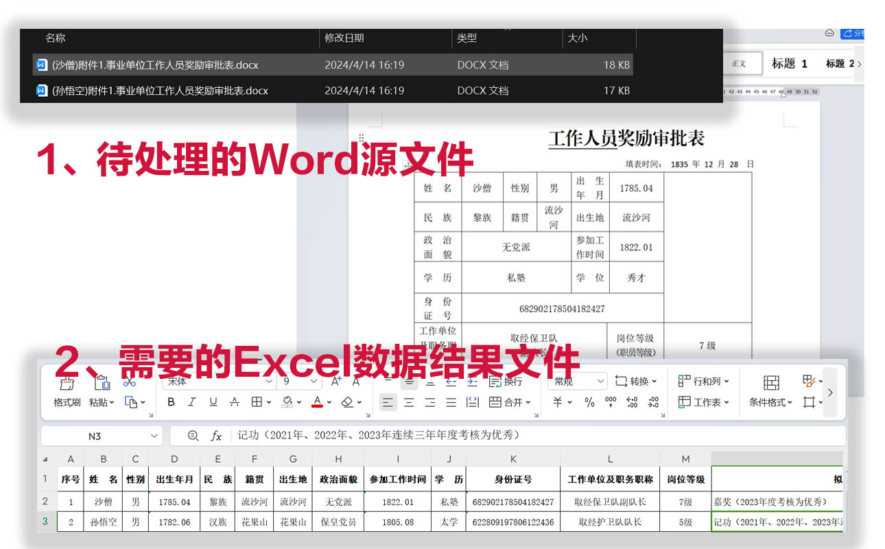This screenshot has width=885, height=549.
Task: Open the 转换 convert menu
Action: click(636, 382)
